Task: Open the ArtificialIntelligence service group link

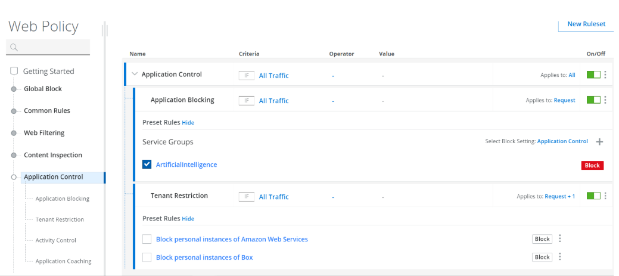Action: click(186, 165)
